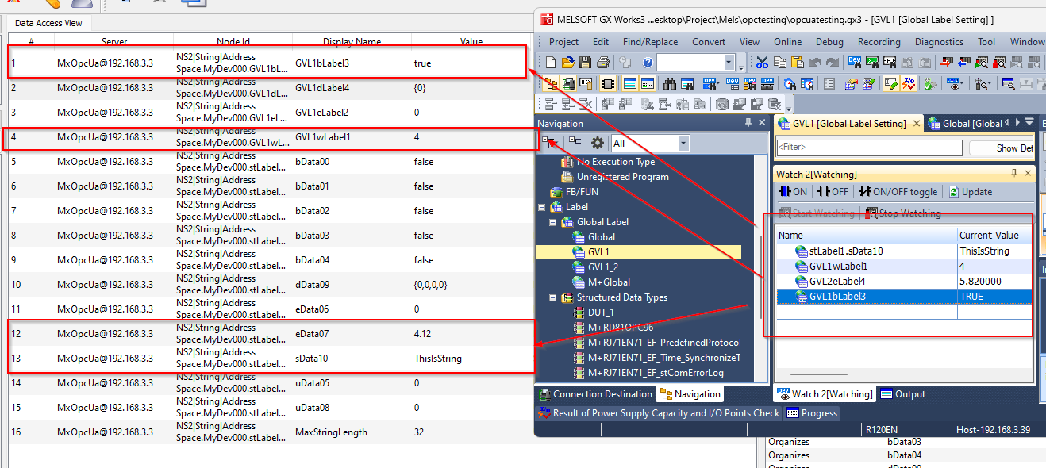Open Navigation options gear icon
The image size is (1046, 468).
(598, 143)
